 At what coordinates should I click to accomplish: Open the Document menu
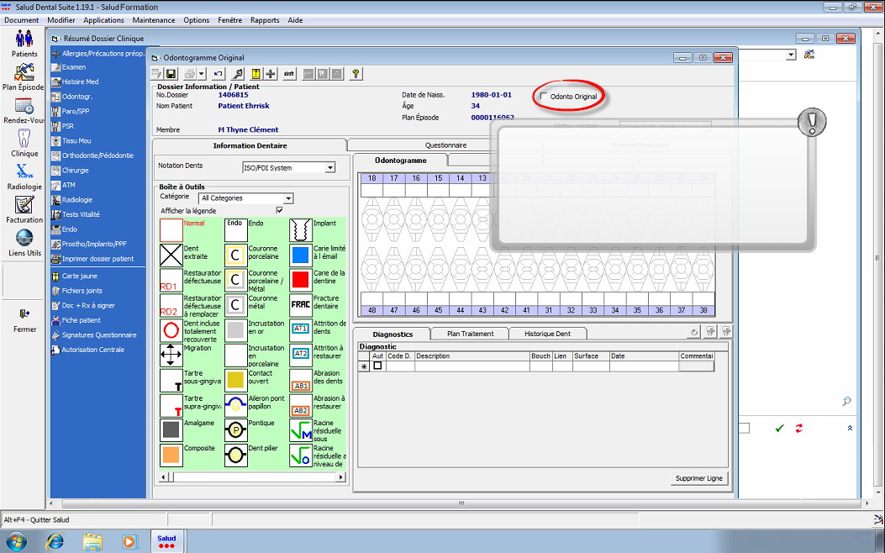(22, 20)
